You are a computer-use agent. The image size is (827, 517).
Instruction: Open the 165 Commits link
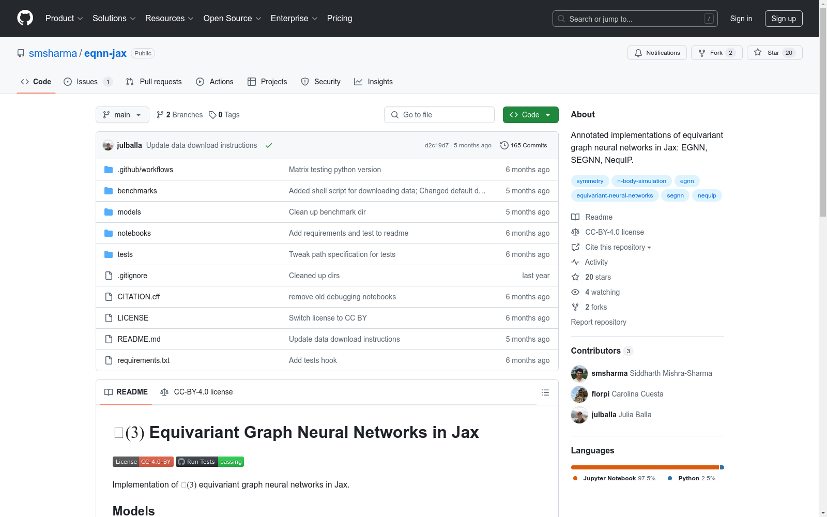click(x=524, y=145)
